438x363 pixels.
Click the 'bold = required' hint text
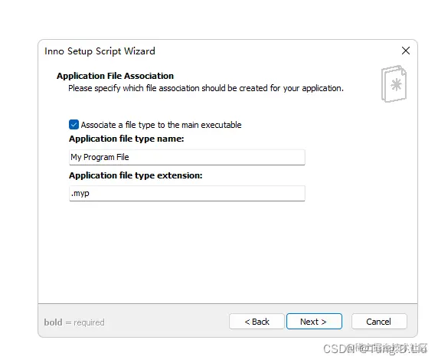(x=74, y=322)
